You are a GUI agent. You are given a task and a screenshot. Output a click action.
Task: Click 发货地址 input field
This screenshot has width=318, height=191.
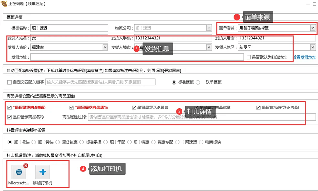[x=137, y=57]
